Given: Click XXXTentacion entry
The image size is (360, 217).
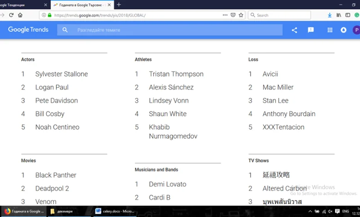Looking at the screenshot, I should pyautogui.click(x=283, y=127).
